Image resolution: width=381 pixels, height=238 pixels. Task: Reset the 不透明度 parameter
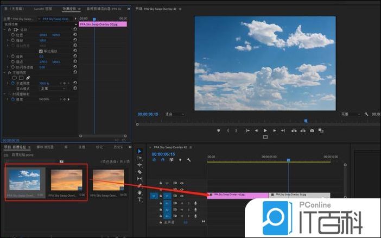(x=75, y=83)
